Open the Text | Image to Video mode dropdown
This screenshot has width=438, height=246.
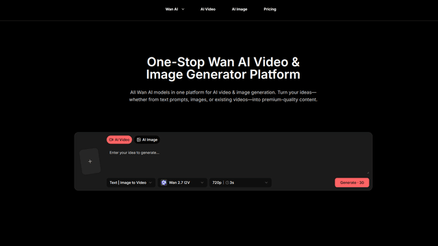tap(131, 182)
